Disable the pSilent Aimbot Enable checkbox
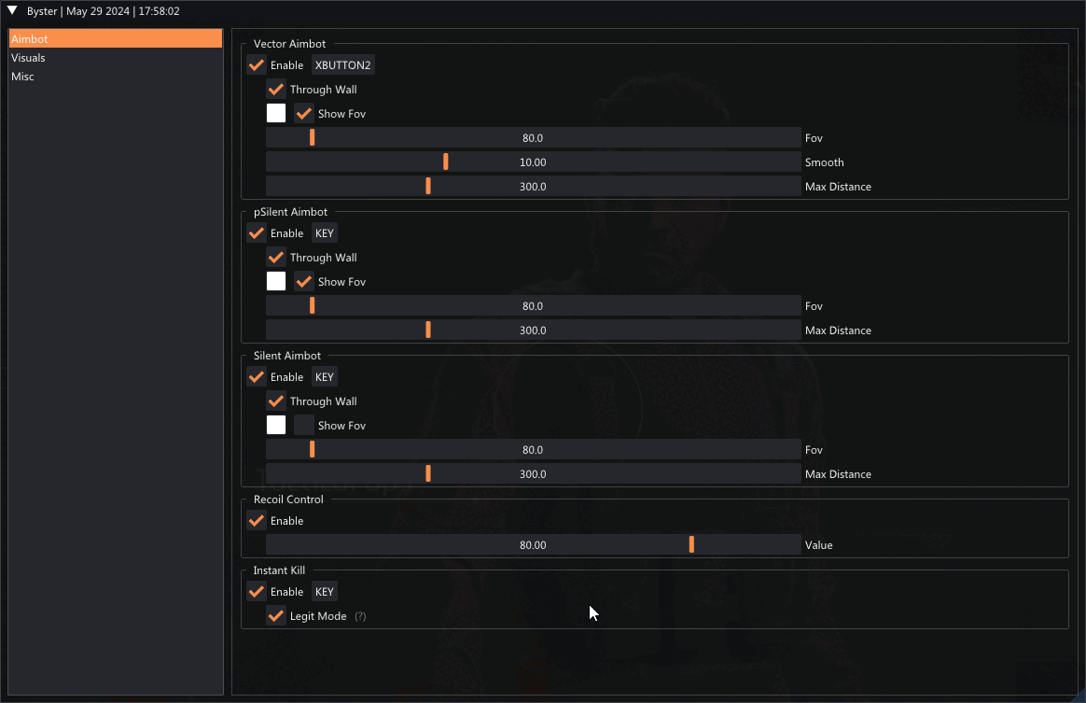This screenshot has height=703, width=1086. click(x=257, y=233)
